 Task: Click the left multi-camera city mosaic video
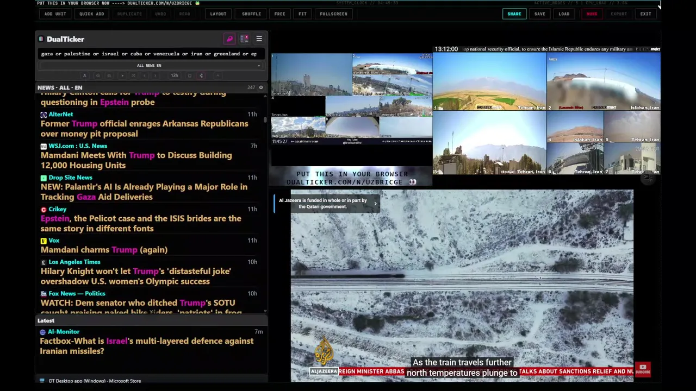tap(351, 99)
